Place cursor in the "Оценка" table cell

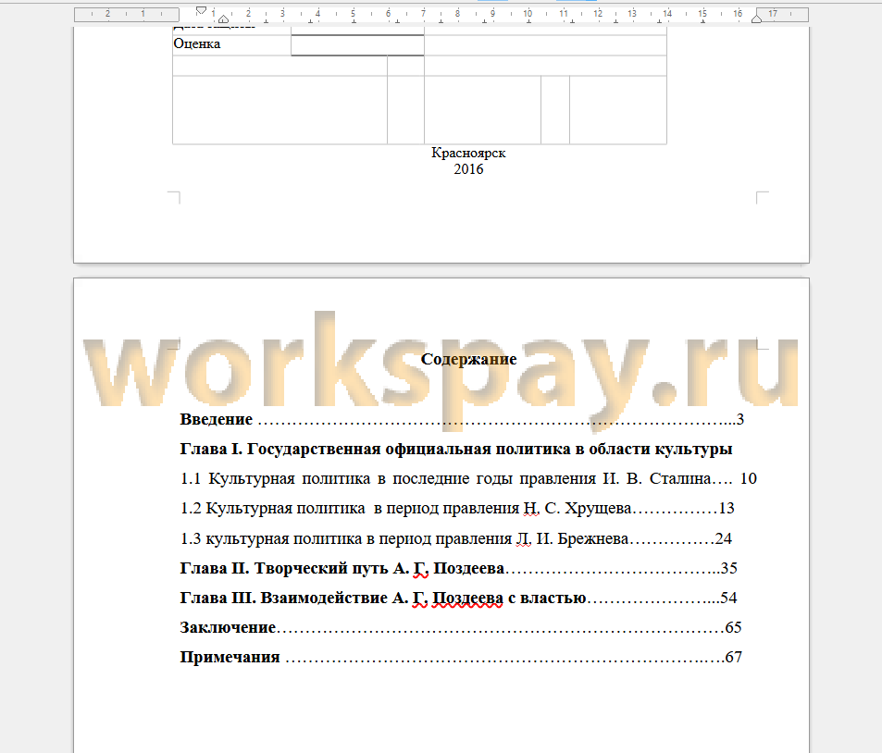[x=231, y=45]
